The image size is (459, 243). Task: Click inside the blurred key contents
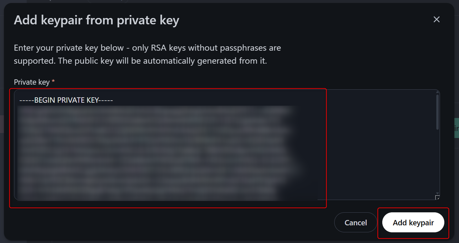point(150,150)
